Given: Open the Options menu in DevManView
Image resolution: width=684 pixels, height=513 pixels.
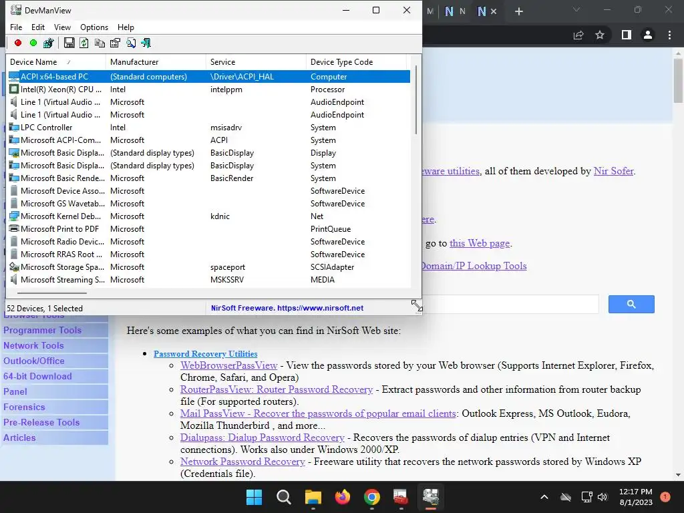Looking at the screenshot, I should pos(94,27).
